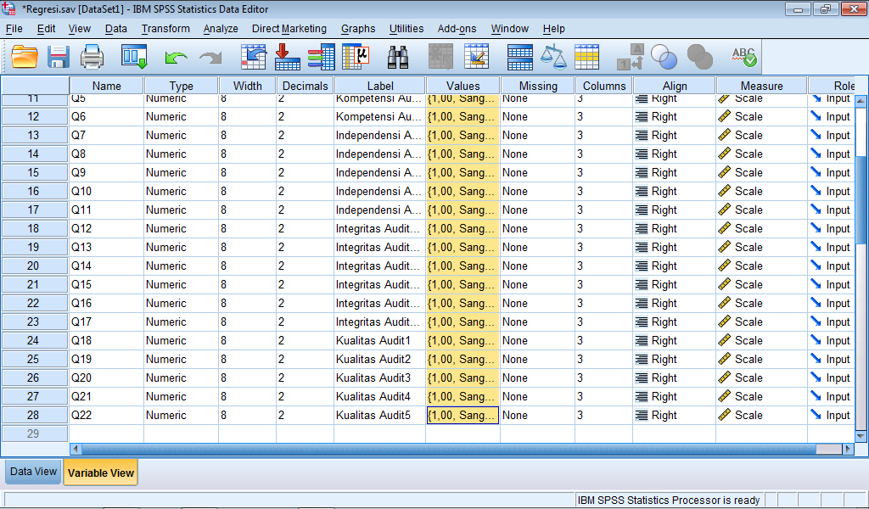
Task: Open the Transform menu
Action: pos(165,29)
